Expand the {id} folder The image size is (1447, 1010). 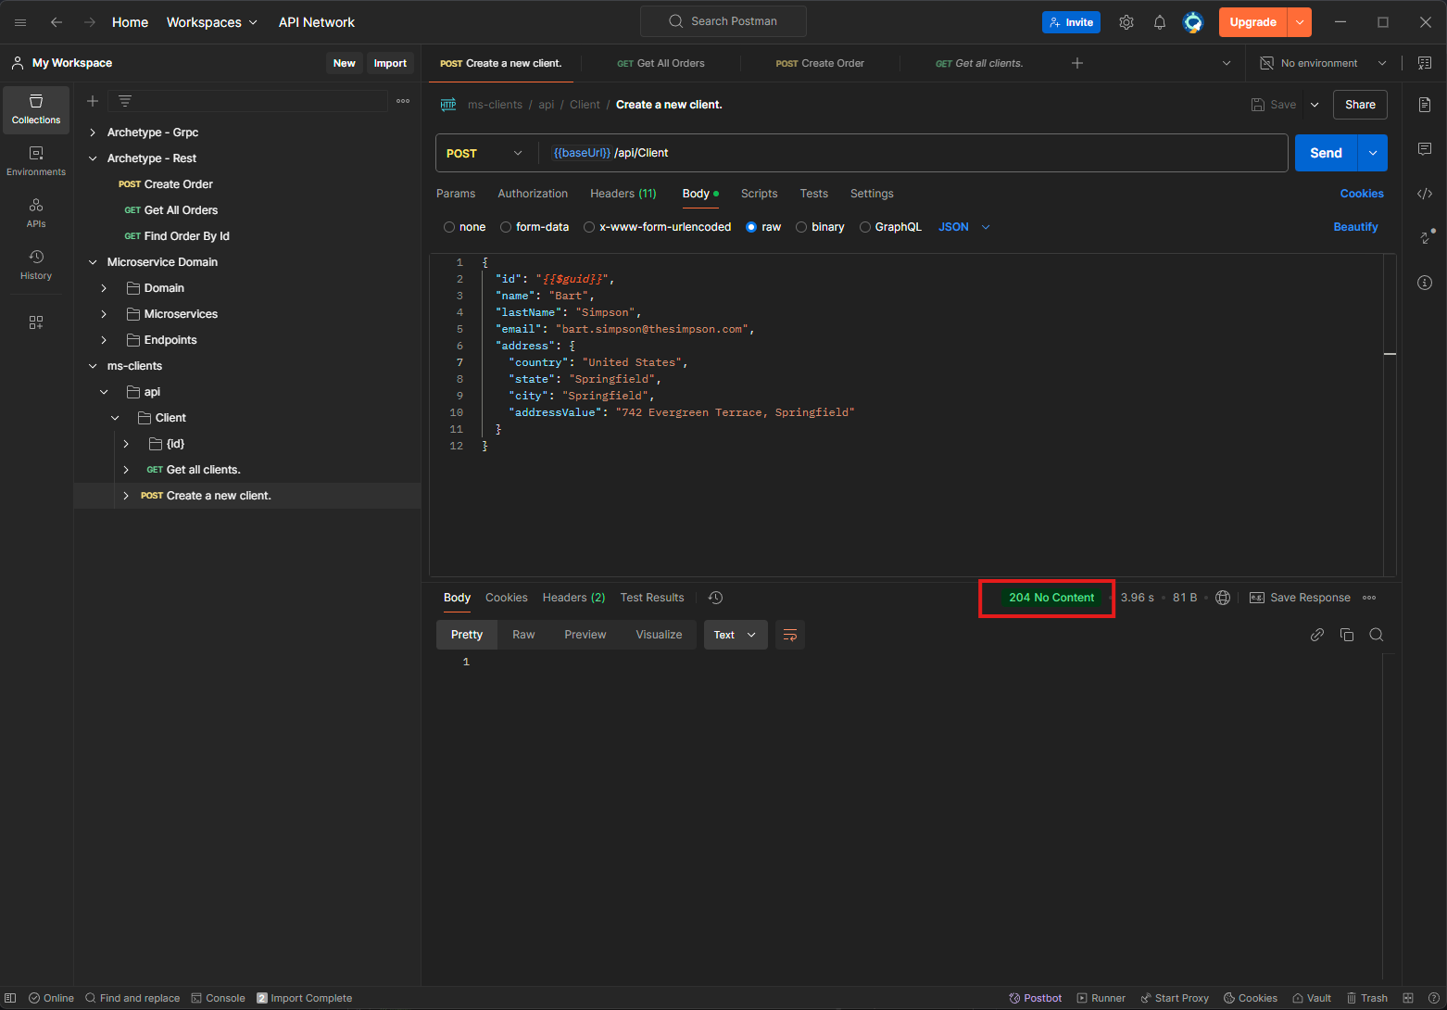pos(126,444)
